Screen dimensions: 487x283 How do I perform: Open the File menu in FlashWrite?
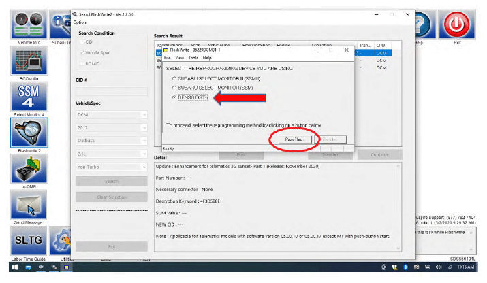(168, 58)
